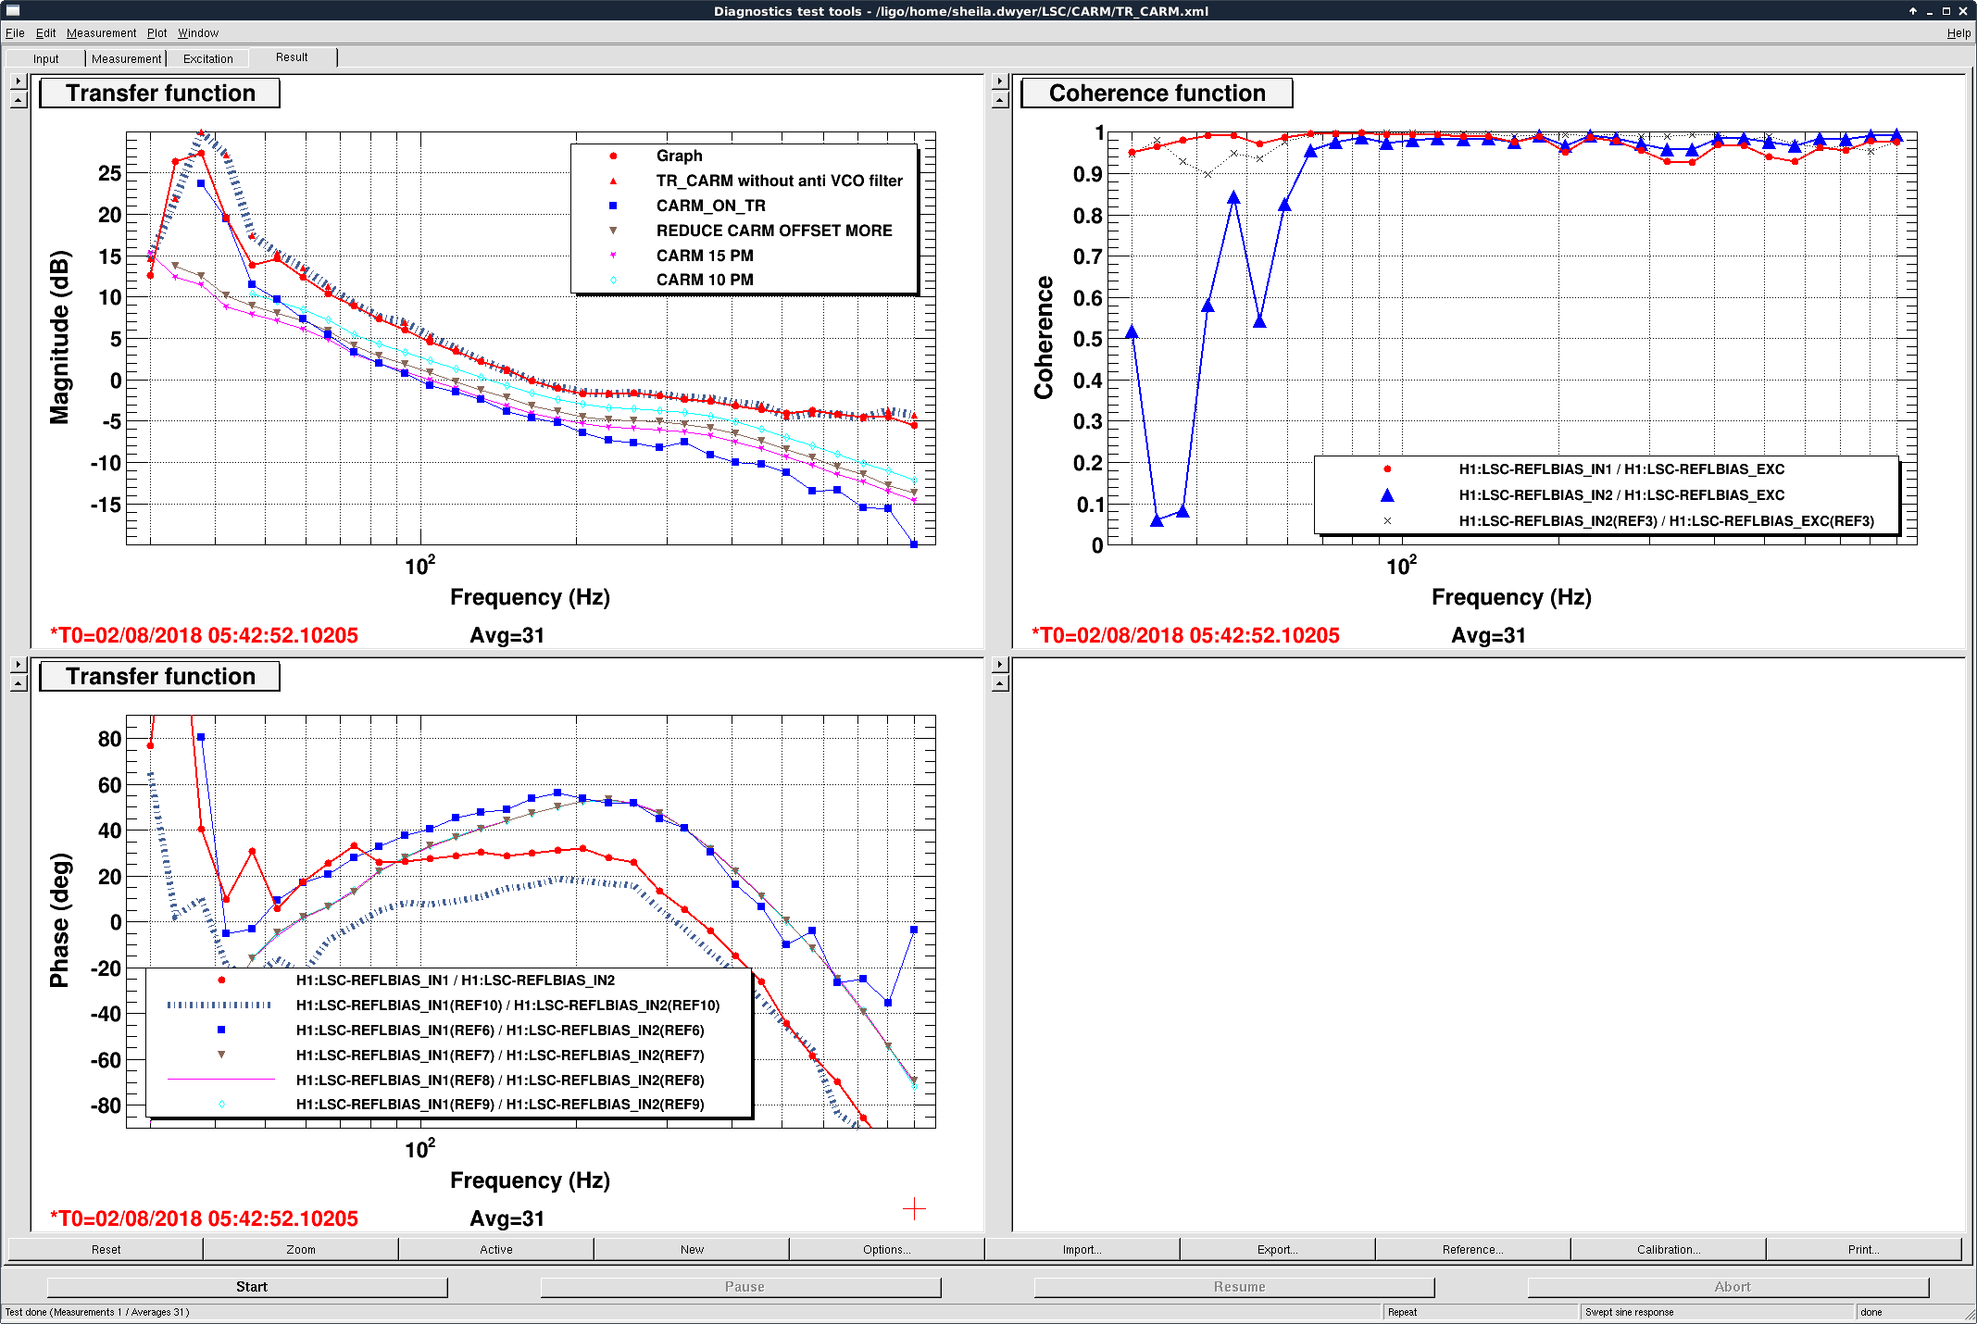
Task: Click up-arrow icon beside Coherence function plot
Action: [x=1000, y=99]
